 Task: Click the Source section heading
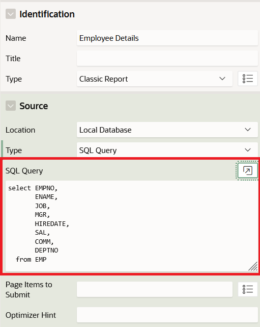click(x=34, y=106)
